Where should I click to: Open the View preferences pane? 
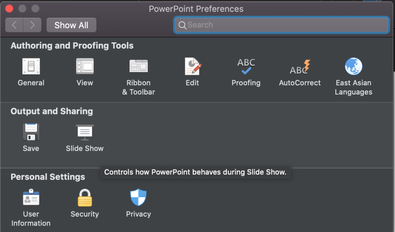(84, 66)
